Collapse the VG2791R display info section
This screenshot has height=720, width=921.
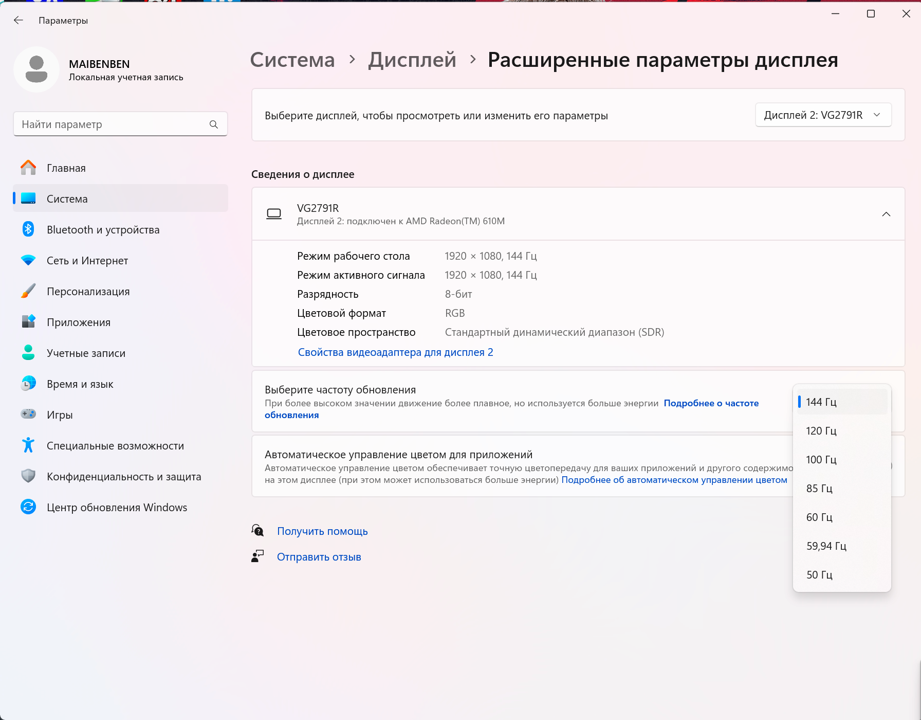pyautogui.click(x=886, y=214)
